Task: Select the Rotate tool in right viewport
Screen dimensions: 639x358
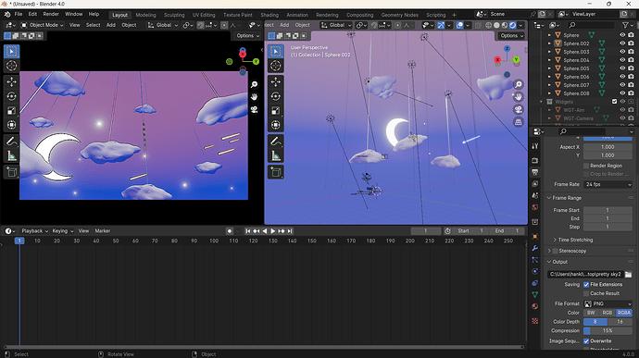Action: 275,96
